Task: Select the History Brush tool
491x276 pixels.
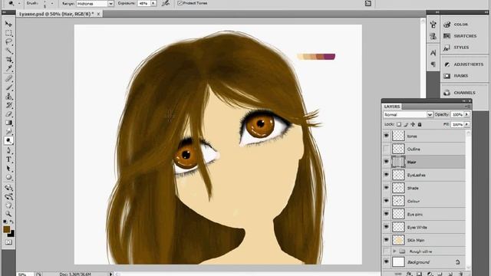Action: pyautogui.click(x=8, y=105)
